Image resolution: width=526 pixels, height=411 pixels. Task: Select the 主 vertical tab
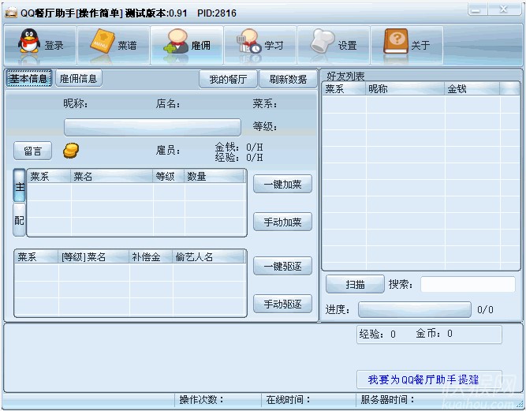(20, 185)
